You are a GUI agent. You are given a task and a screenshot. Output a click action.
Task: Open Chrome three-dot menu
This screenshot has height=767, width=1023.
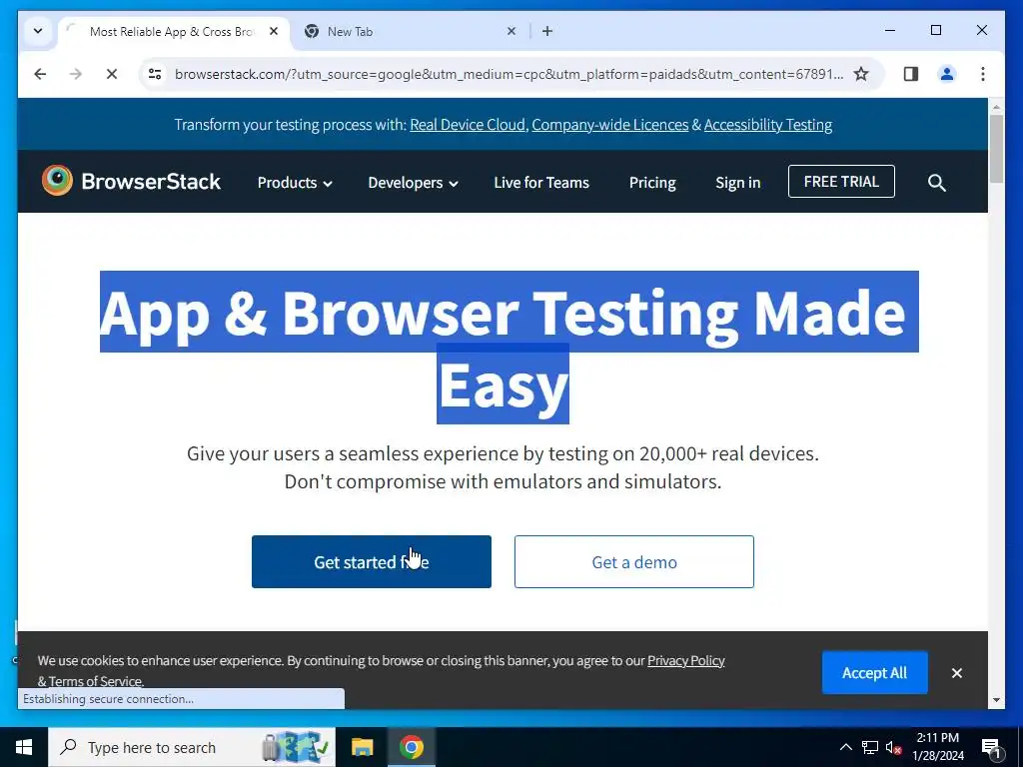click(983, 74)
